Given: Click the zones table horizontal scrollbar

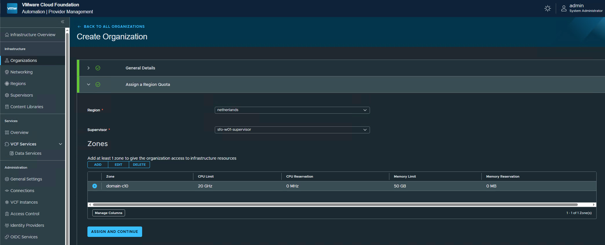Looking at the screenshot, I should pyautogui.click(x=335, y=205).
